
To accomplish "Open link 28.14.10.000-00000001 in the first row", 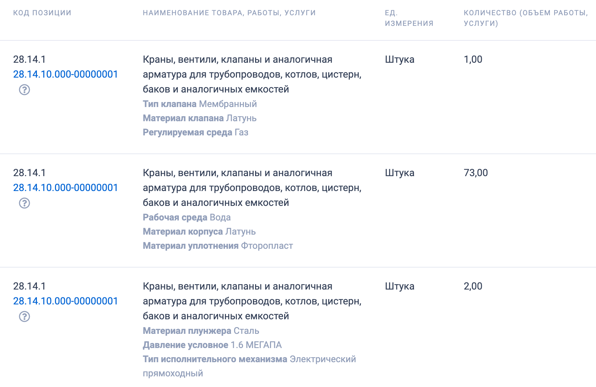I will point(65,74).
